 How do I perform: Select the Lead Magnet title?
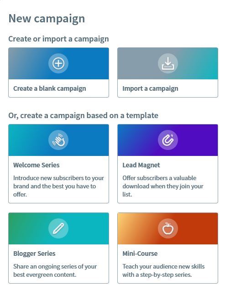141,165
